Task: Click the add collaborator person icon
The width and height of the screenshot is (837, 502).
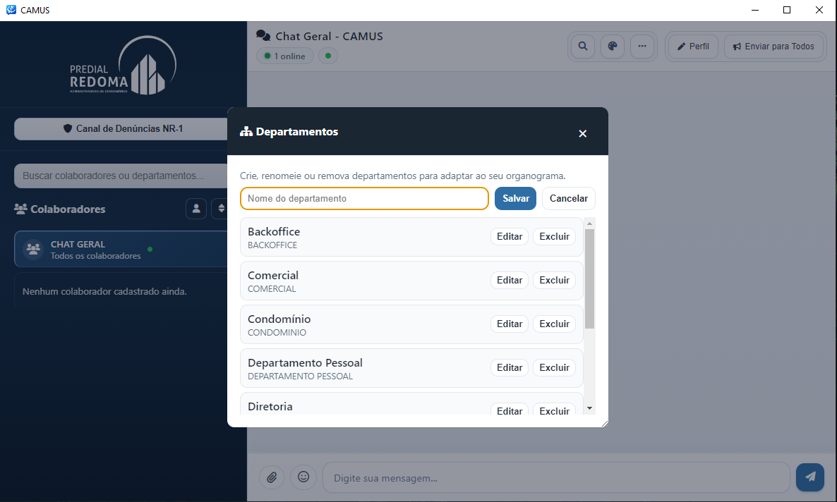Action: pos(196,209)
